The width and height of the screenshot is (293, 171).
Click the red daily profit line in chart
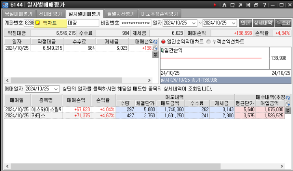211,58
